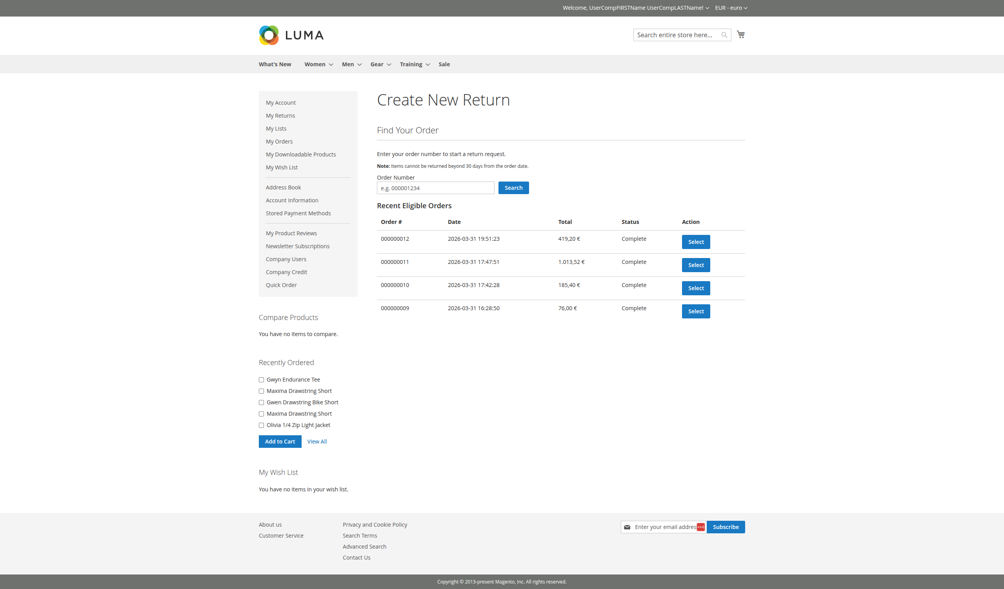The width and height of the screenshot is (1004, 589).
Task: Check the Gwyn Endurance Tee checkbox
Action: (261, 380)
